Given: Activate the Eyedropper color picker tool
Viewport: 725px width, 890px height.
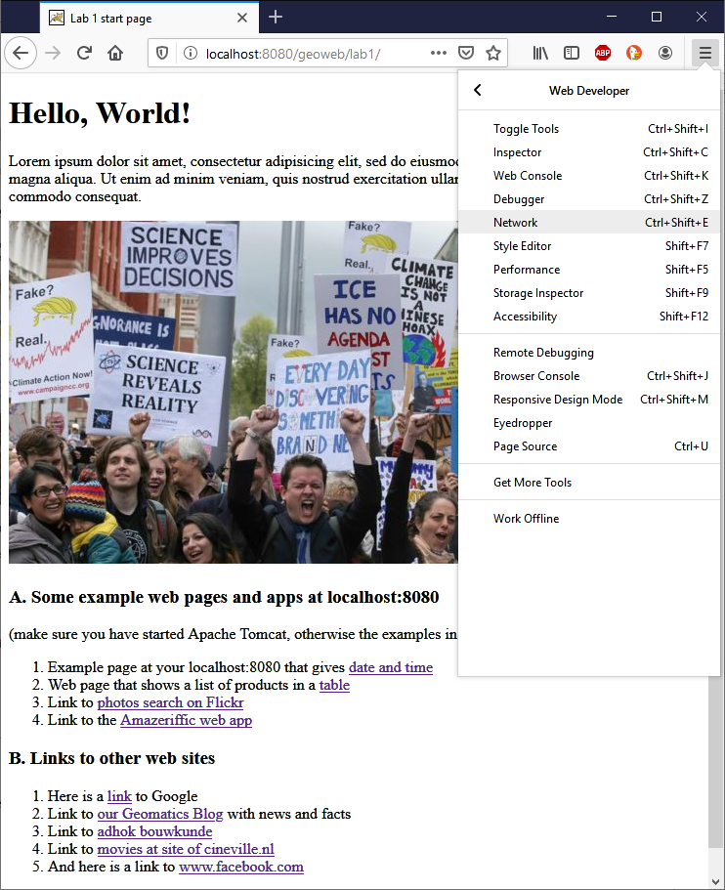Looking at the screenshot, I should tap(523, 423).
